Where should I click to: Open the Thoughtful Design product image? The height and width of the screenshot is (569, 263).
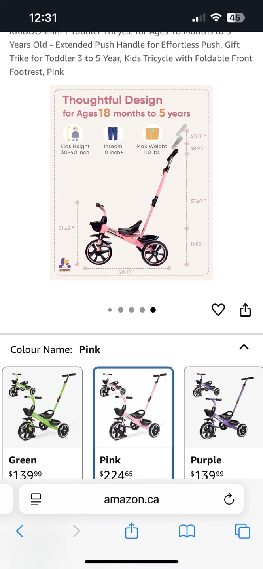(x=131, y=183)
